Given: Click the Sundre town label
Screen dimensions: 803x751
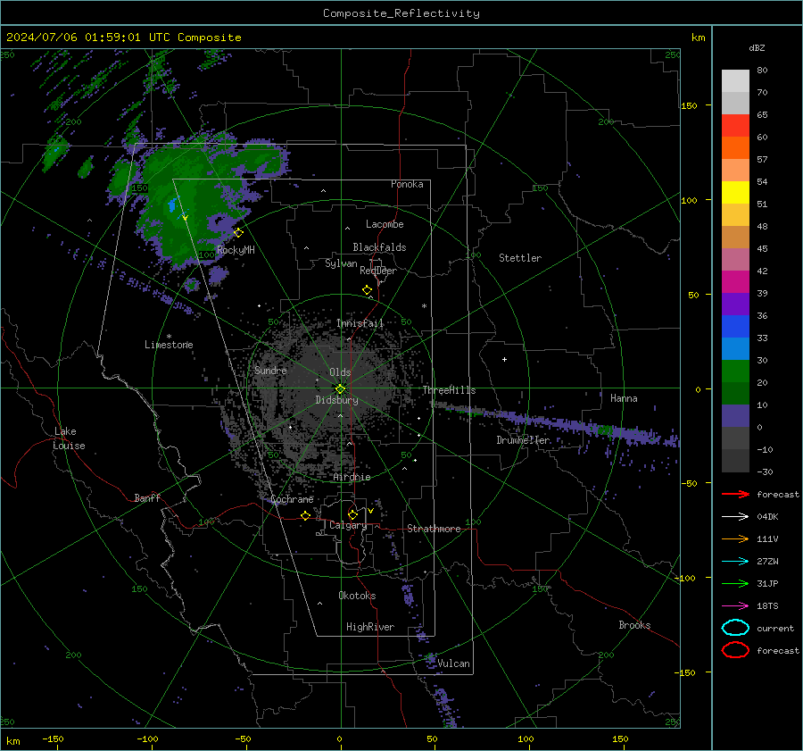Looking at the screenshot, I should pyautogui.click(x=270, y=370).
